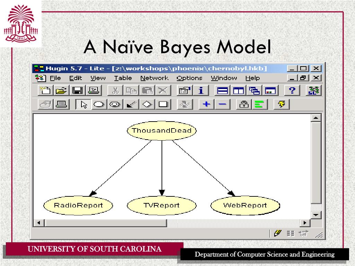This screenshot has height=266, width=355.
Task: Click the blue plus add state icon
Action: click(206, 104)
